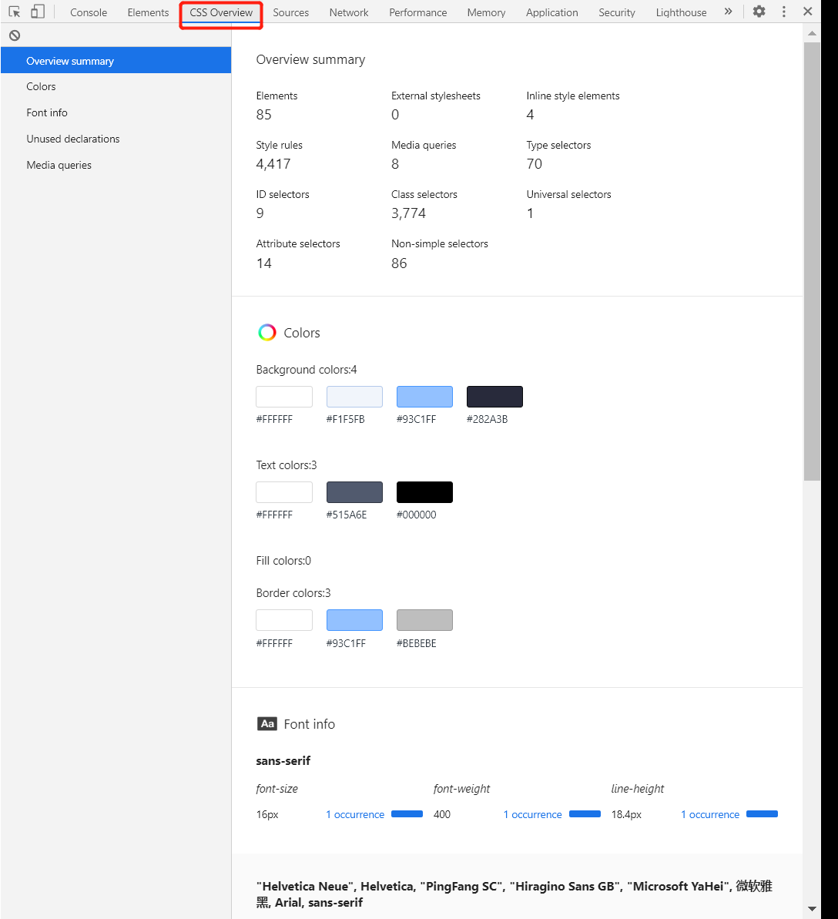The image size is (838, 919).
Task: Open Unused declarations section
Action: (x=73, y=139)
